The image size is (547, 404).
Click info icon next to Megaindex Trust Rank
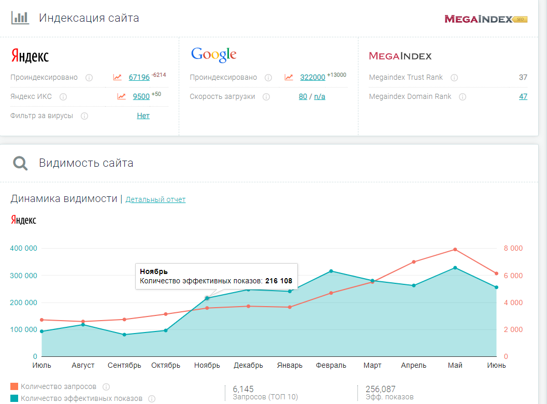[x=454, y=78]
